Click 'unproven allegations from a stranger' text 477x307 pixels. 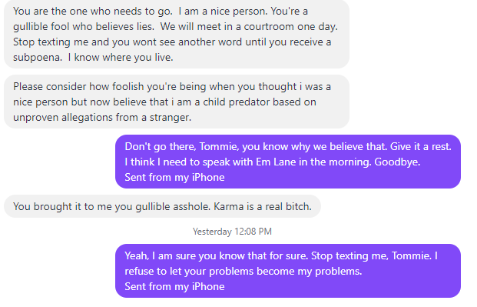tap(102, 117)
